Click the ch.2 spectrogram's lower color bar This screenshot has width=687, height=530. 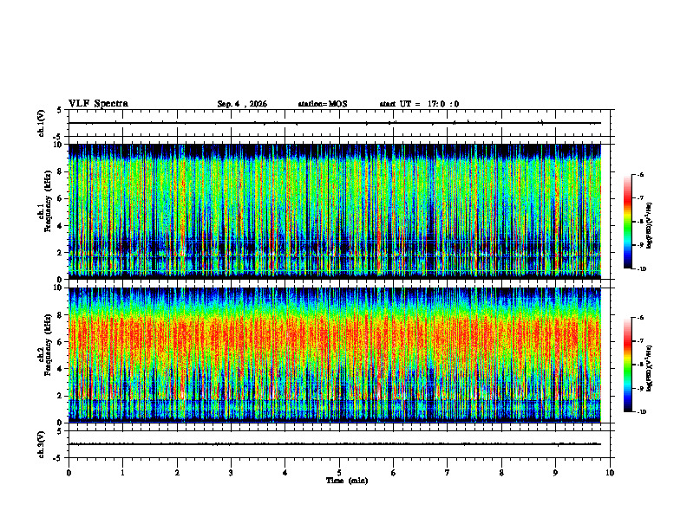pos(627,365)
